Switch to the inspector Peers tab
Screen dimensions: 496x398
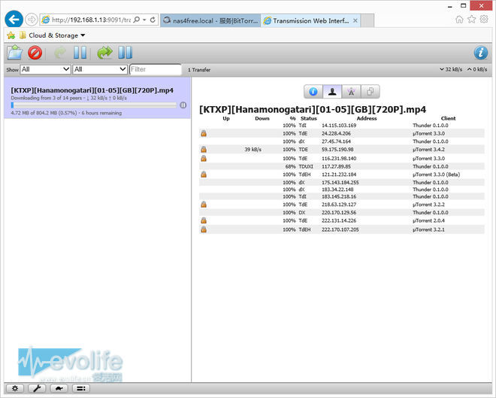click(332, 92)
